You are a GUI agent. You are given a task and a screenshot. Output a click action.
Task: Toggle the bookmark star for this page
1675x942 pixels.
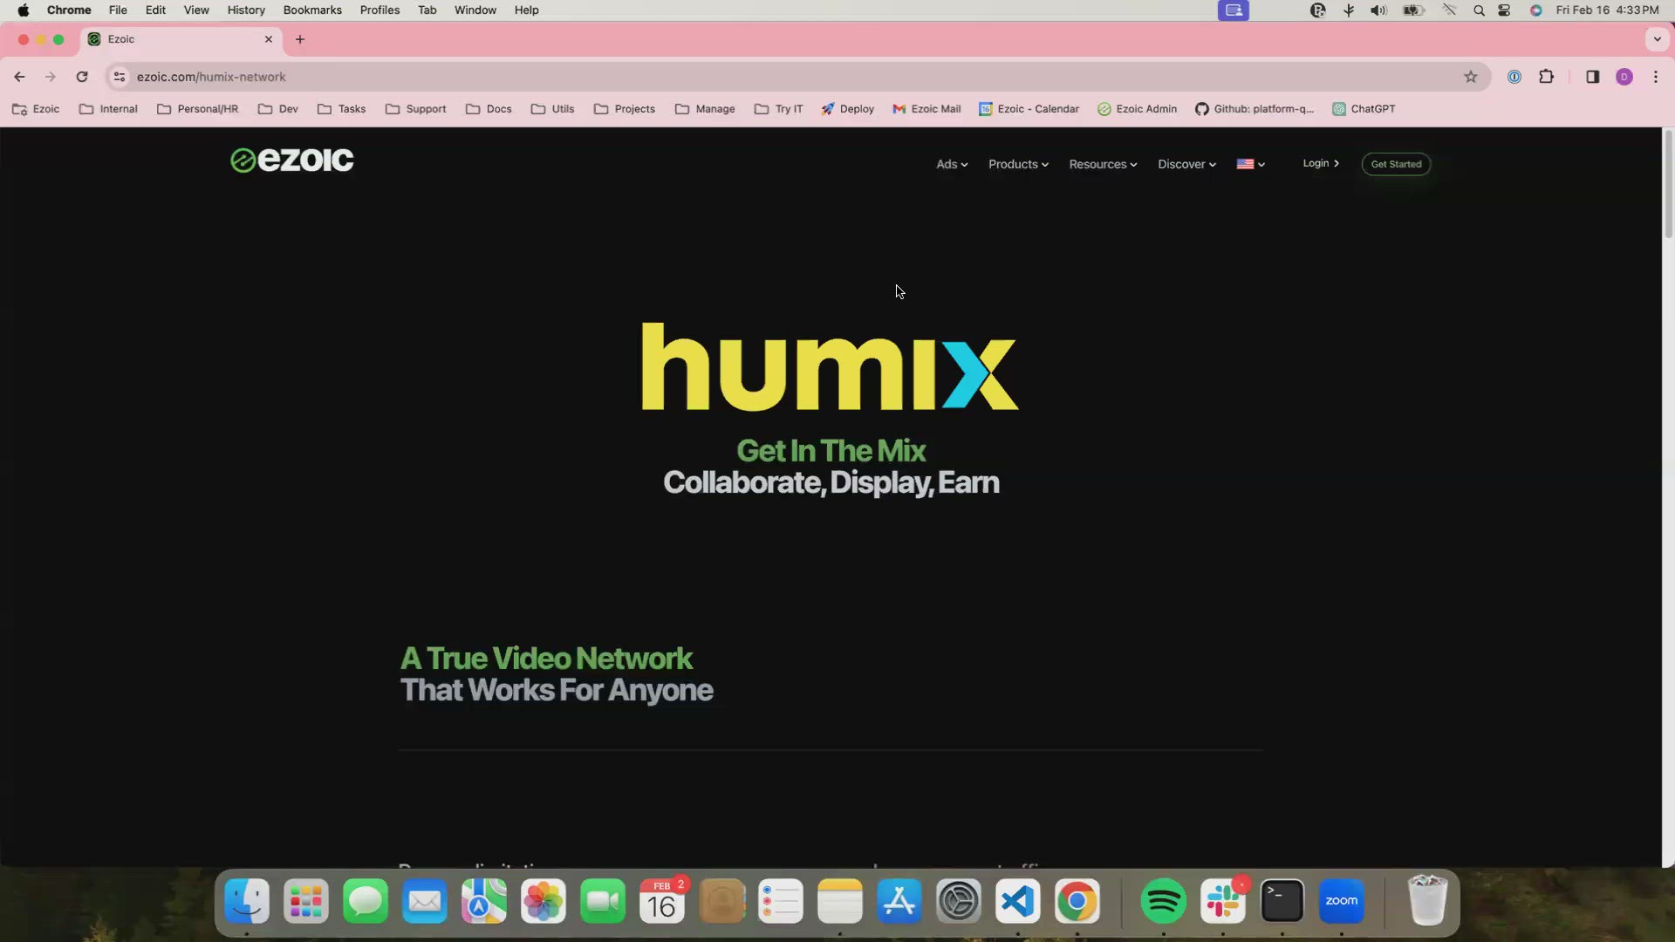coord(1472,77)
